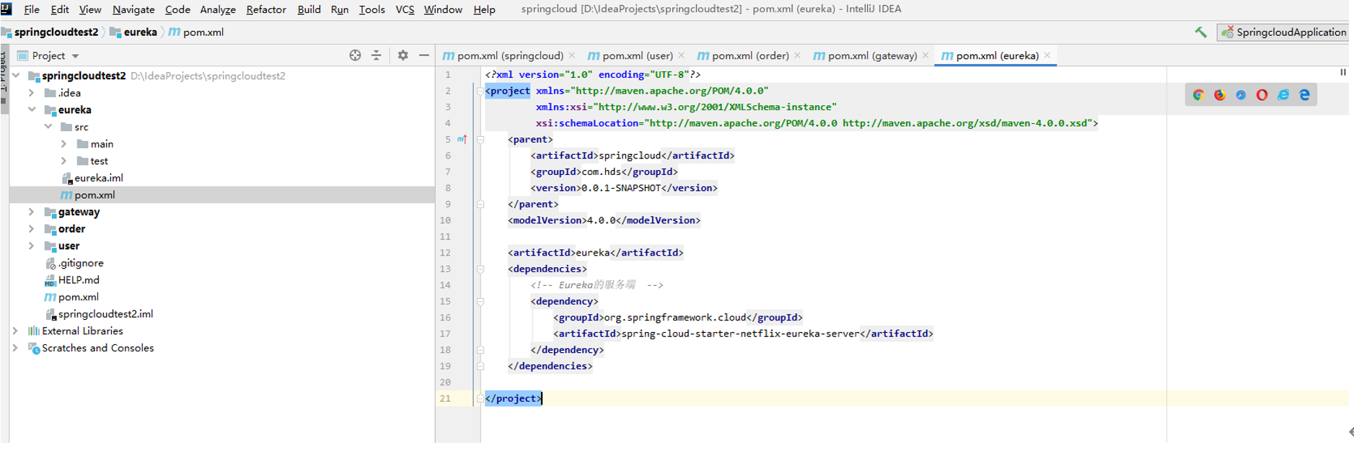Click the locate/scroll from source target icon
This screenshot has height=453, width=1354.
(x=355, y=55)
